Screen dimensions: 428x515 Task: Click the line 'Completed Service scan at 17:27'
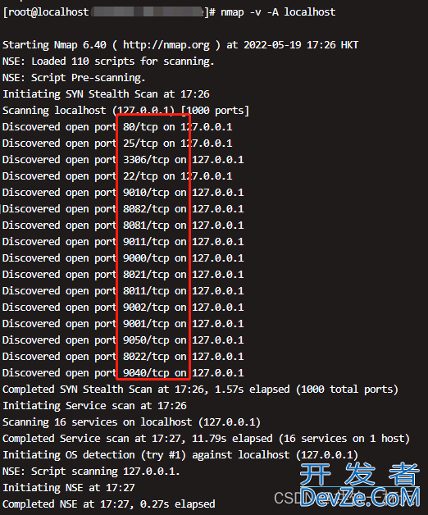(207, 439)
